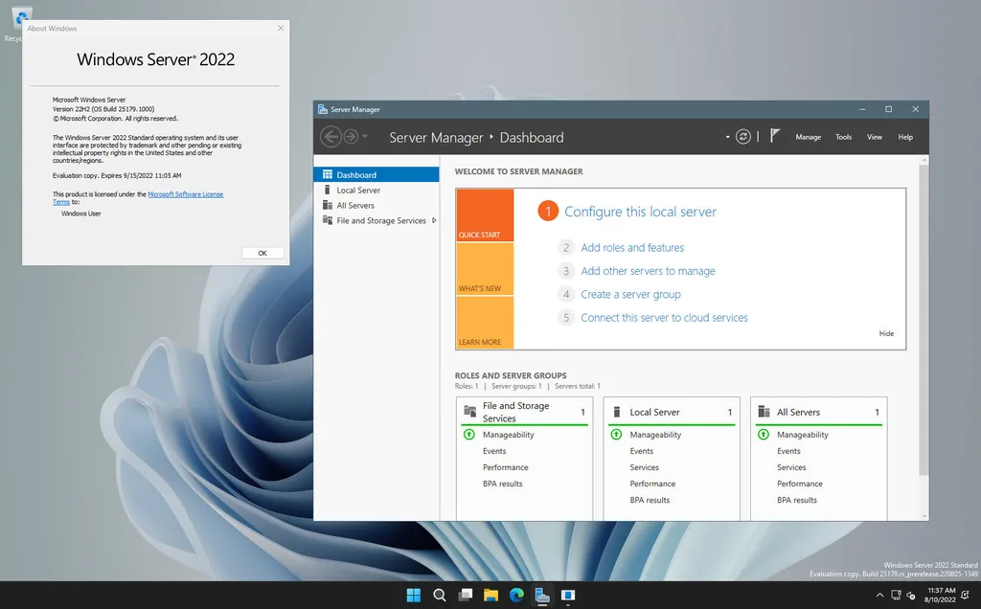Viewport: 981px width, 609px height.
Task: Expand File and Storage Services sidebar arrow
Action: [434, 220]
